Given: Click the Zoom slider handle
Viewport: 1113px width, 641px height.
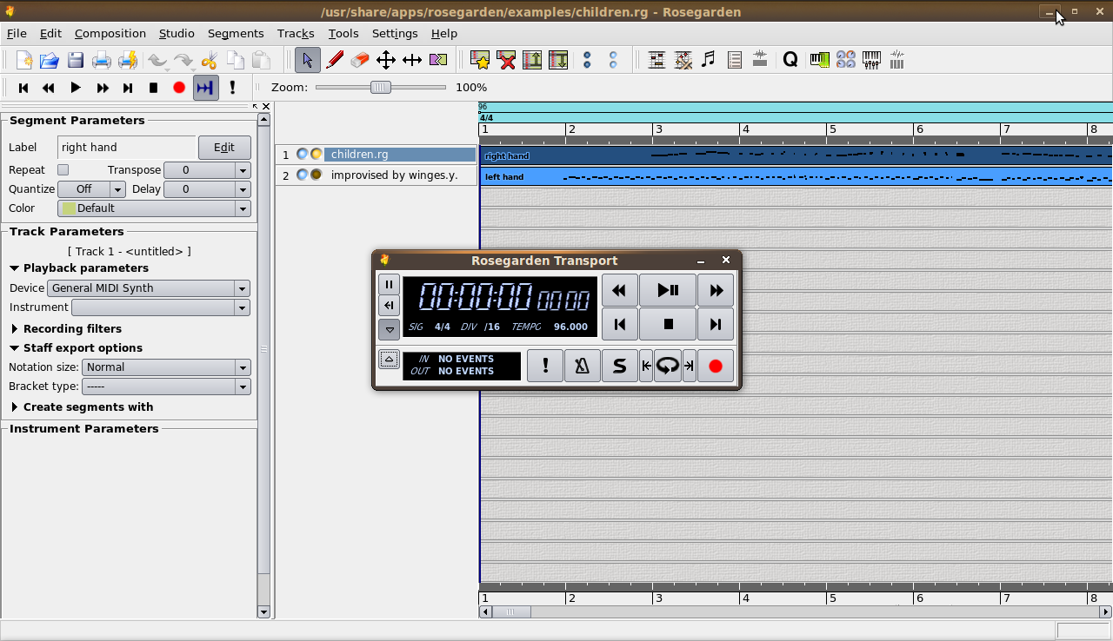Looking at the screenshot, I should (380, 87).
